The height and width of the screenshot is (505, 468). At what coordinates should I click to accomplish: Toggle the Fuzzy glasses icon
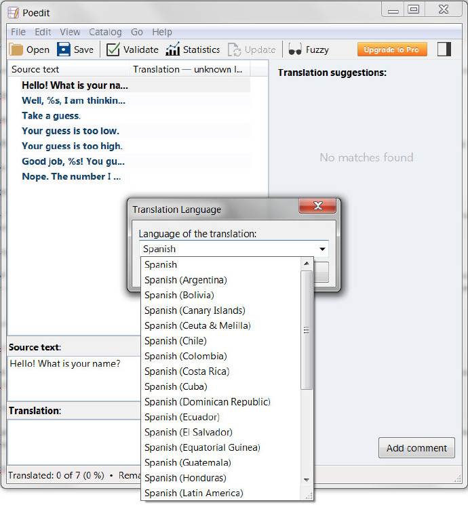pos(295,49)
